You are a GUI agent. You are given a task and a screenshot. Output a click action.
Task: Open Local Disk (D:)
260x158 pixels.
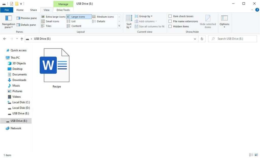19,108
